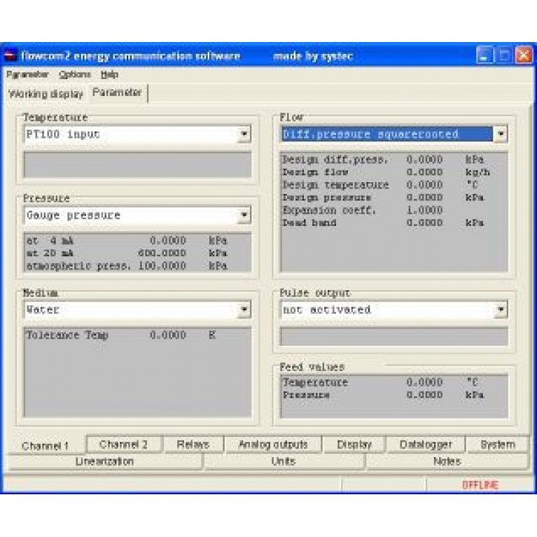
Task: Expand the Flow Diff.pressure squarerooted dropdown
Action: tap(501, 134)
